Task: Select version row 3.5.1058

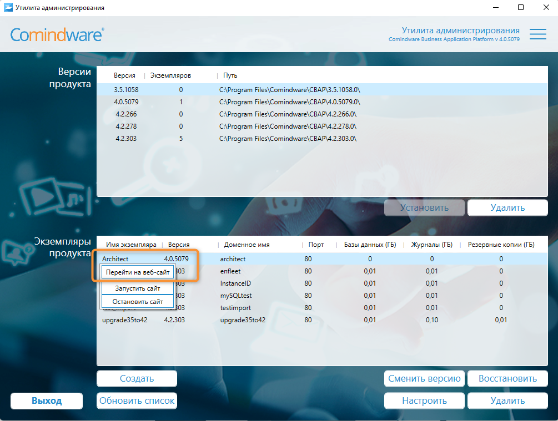Action: [322, 90]
